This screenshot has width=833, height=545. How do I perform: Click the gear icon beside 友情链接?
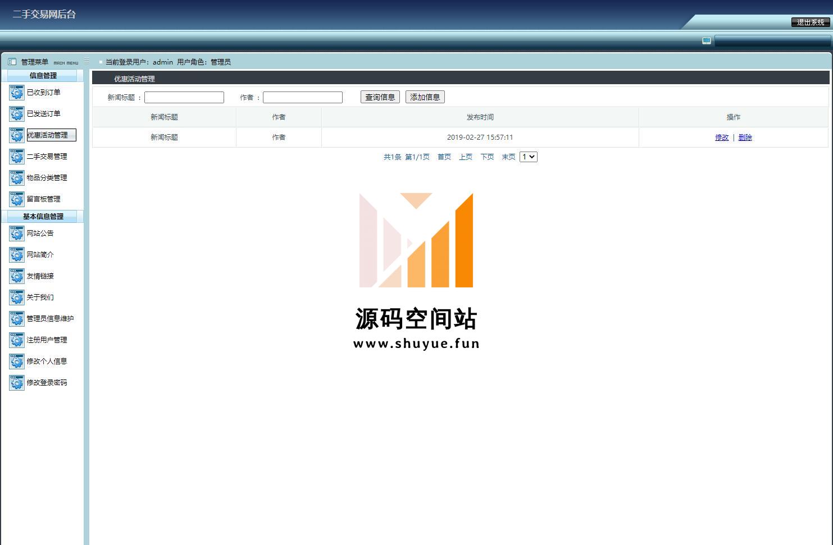(17, 276)
